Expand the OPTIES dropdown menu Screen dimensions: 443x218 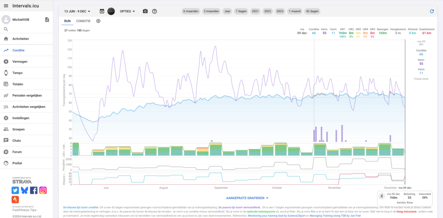point(127,11)
